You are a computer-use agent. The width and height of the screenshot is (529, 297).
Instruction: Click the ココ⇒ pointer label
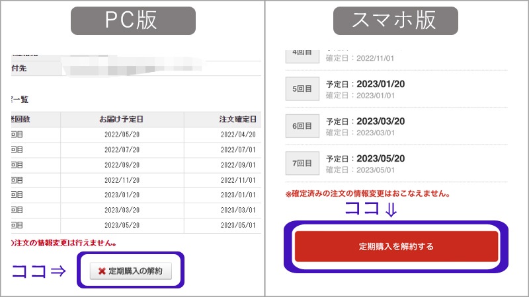(x=40, y=271)
